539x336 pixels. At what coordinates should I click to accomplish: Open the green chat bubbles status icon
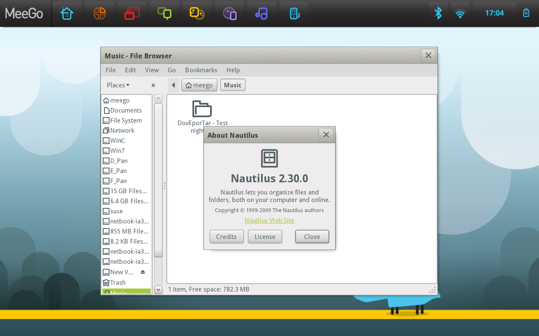(164, 13)
